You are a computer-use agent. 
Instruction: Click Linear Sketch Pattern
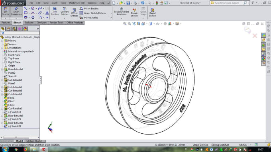92,13
